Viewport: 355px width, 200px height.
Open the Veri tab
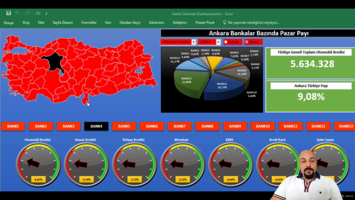(x=108, y=22)
